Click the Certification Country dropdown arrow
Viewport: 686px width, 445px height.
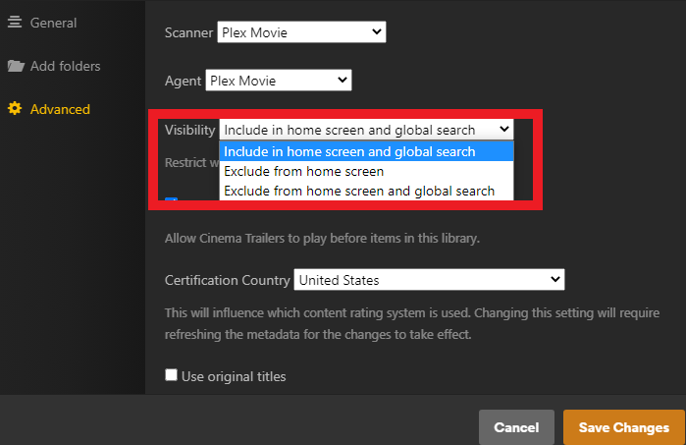coord(555,280)
